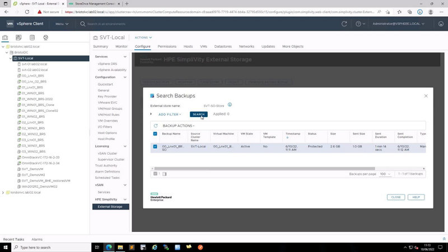Expand the londonvc.lab02.local tree node
Image resolution: width=448 pixels, height=252 pixels.
tap(3, 193)
